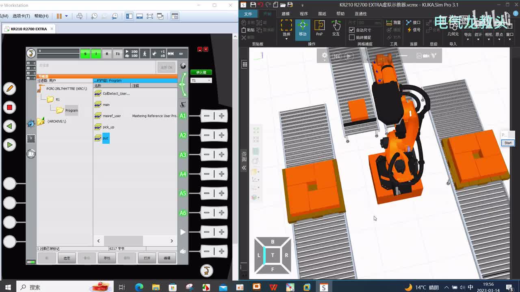Open the T1 operating mode status button
The image size is (520, 292).
[x=118, y=54]
